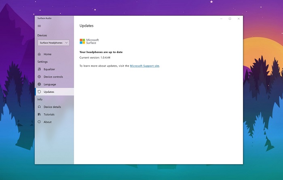This screenshot has height=180, width=283.
Task: Click the Device controls gear icon
Action: click(39, 77)
